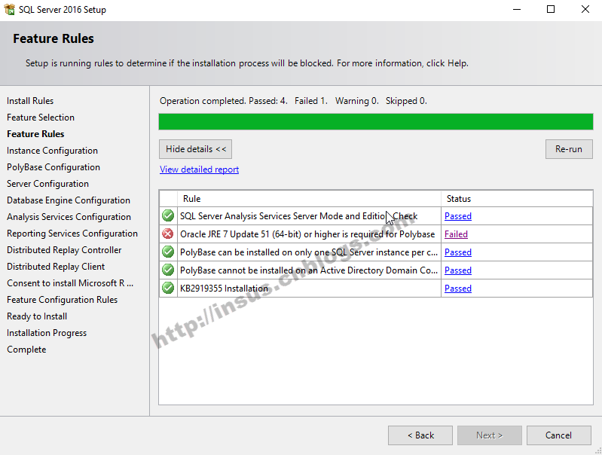Screen dimensions: 602x455
Task: Select Server Configuration step
Action: (47, 184)
